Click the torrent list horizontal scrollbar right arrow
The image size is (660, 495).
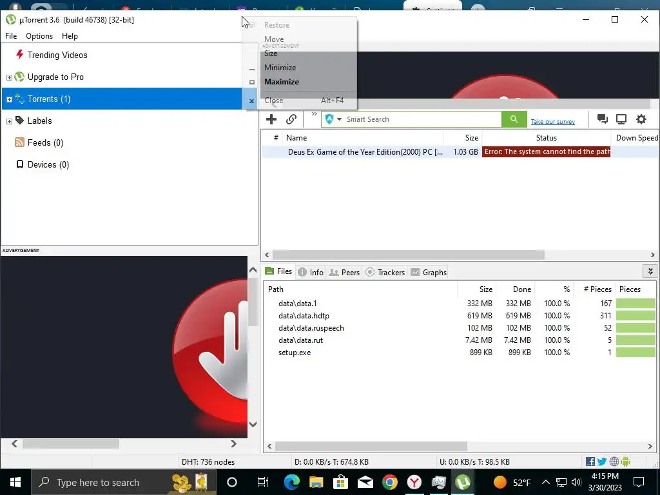tap(652, 255)
